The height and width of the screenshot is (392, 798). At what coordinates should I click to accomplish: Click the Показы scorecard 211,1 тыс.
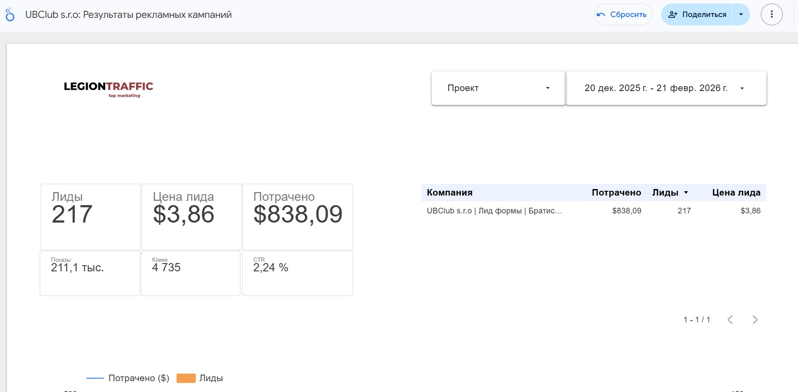coord(90,273)
